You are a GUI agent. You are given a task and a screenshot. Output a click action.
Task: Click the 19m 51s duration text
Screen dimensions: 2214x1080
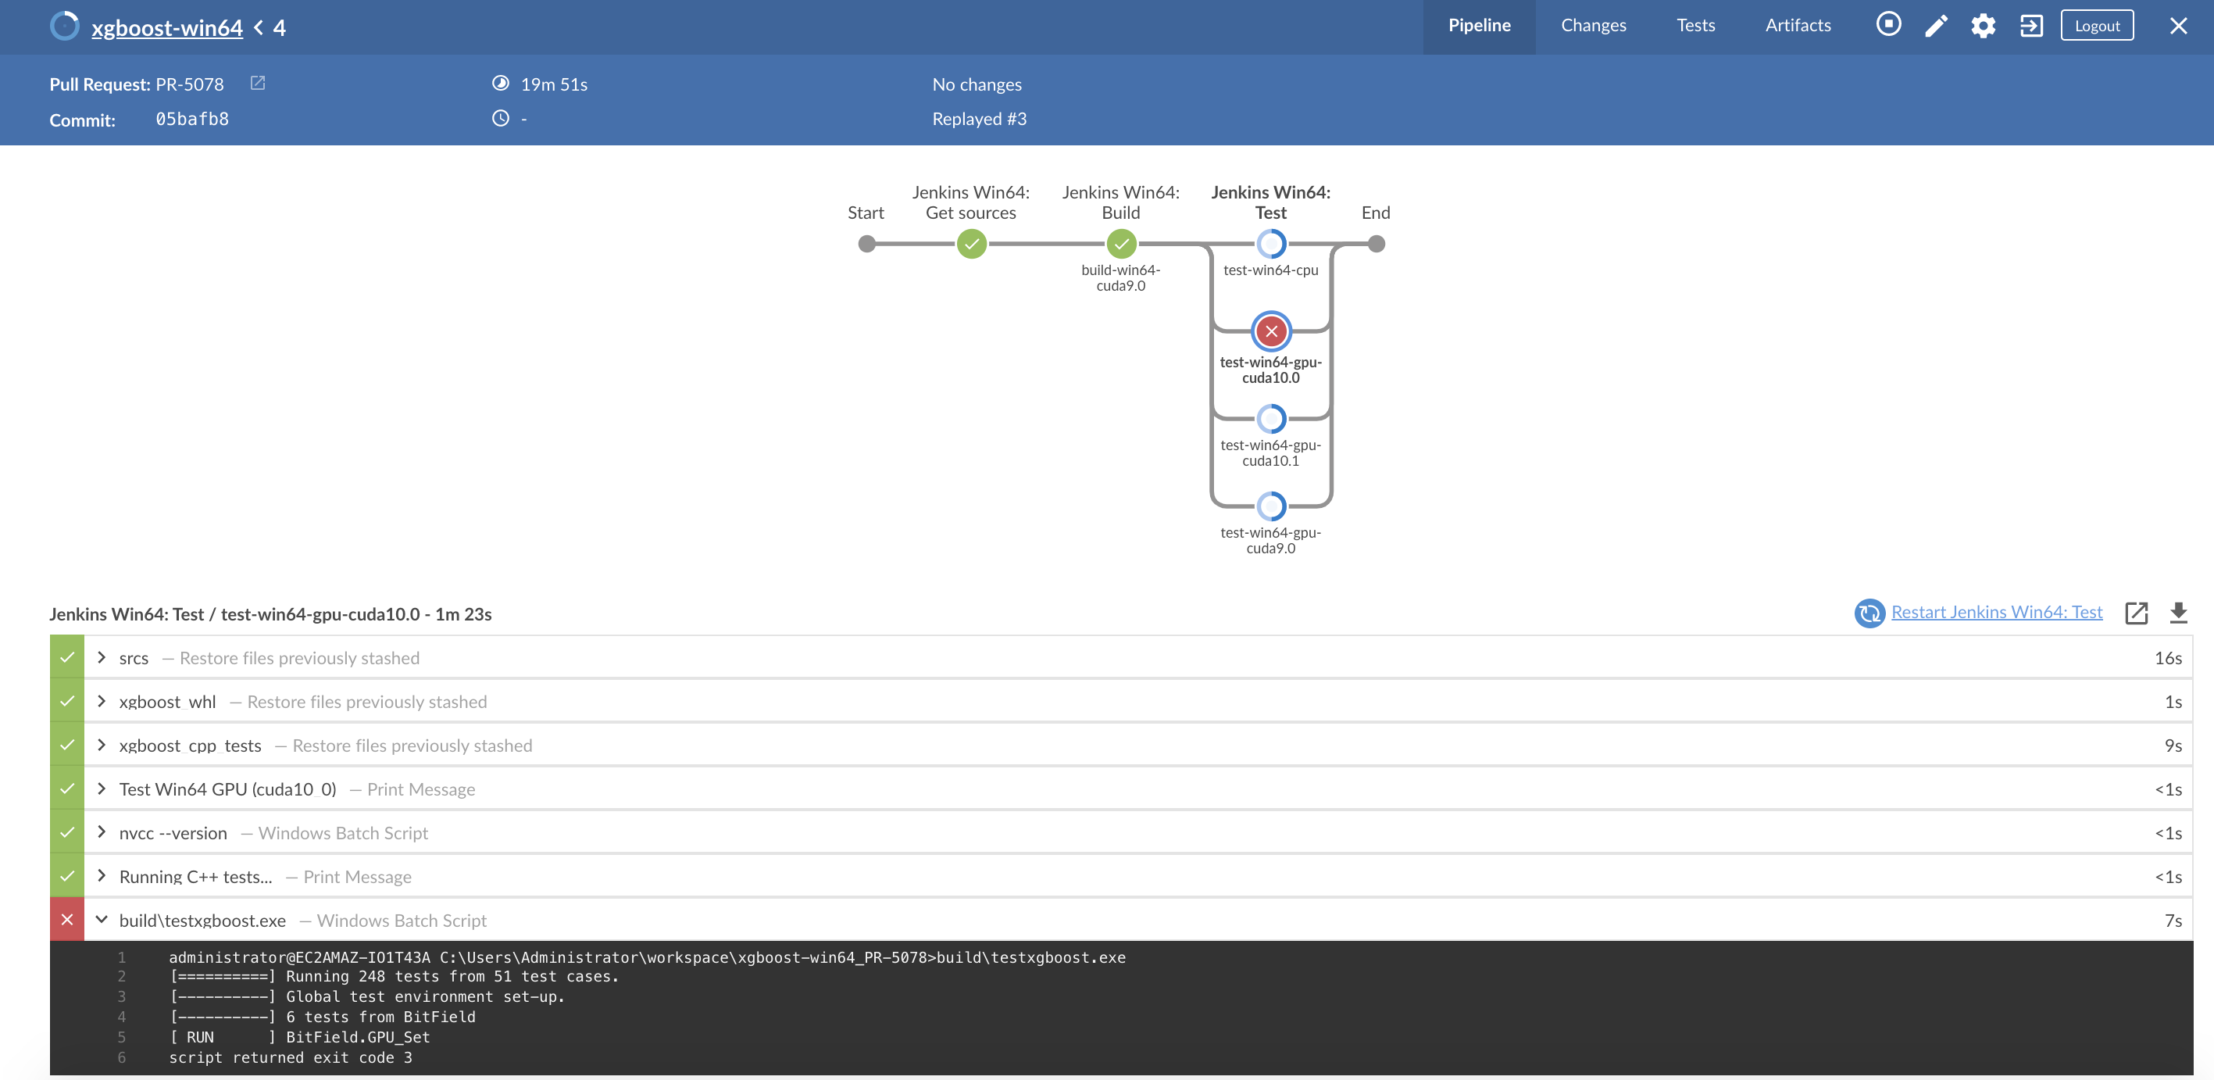(553, 84)
